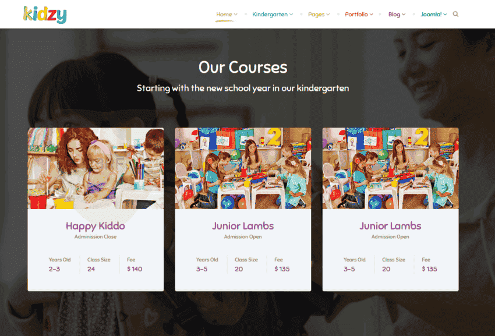Screen dimensions: 495x336
Task: Click the Kindergarten menu label
Action: click(x=270, y=14)
